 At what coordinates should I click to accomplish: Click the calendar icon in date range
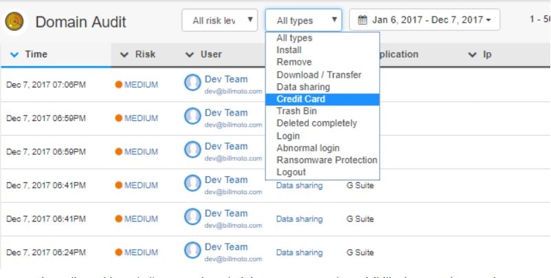click(363, 20)
